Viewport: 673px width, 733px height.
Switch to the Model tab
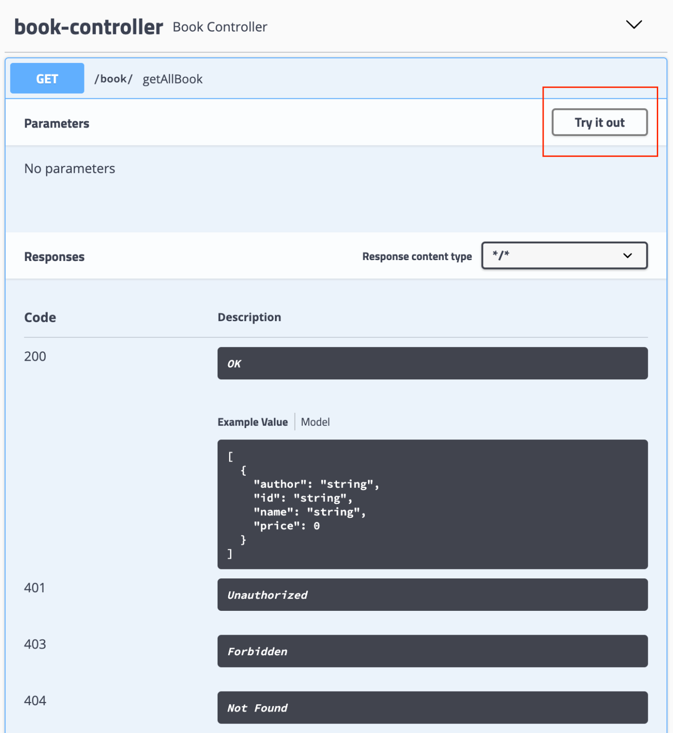click(315, 421)
